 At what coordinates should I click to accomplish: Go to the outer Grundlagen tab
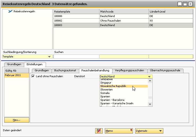click(x=14, y=64)
